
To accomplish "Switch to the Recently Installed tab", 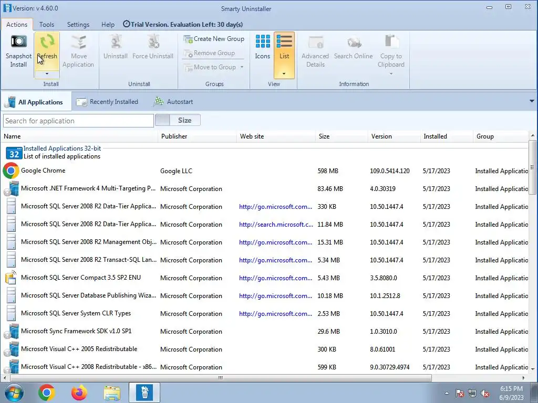I will (107, 102).
